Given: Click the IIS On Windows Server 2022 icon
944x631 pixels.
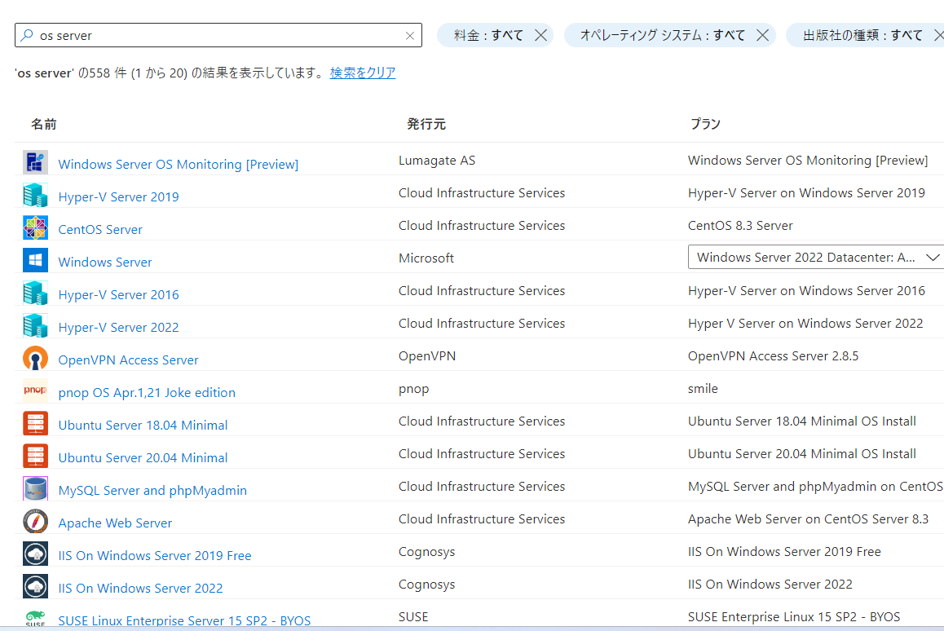Looking at the screenshot, I should pyautogui.click(x=36, y=586).
